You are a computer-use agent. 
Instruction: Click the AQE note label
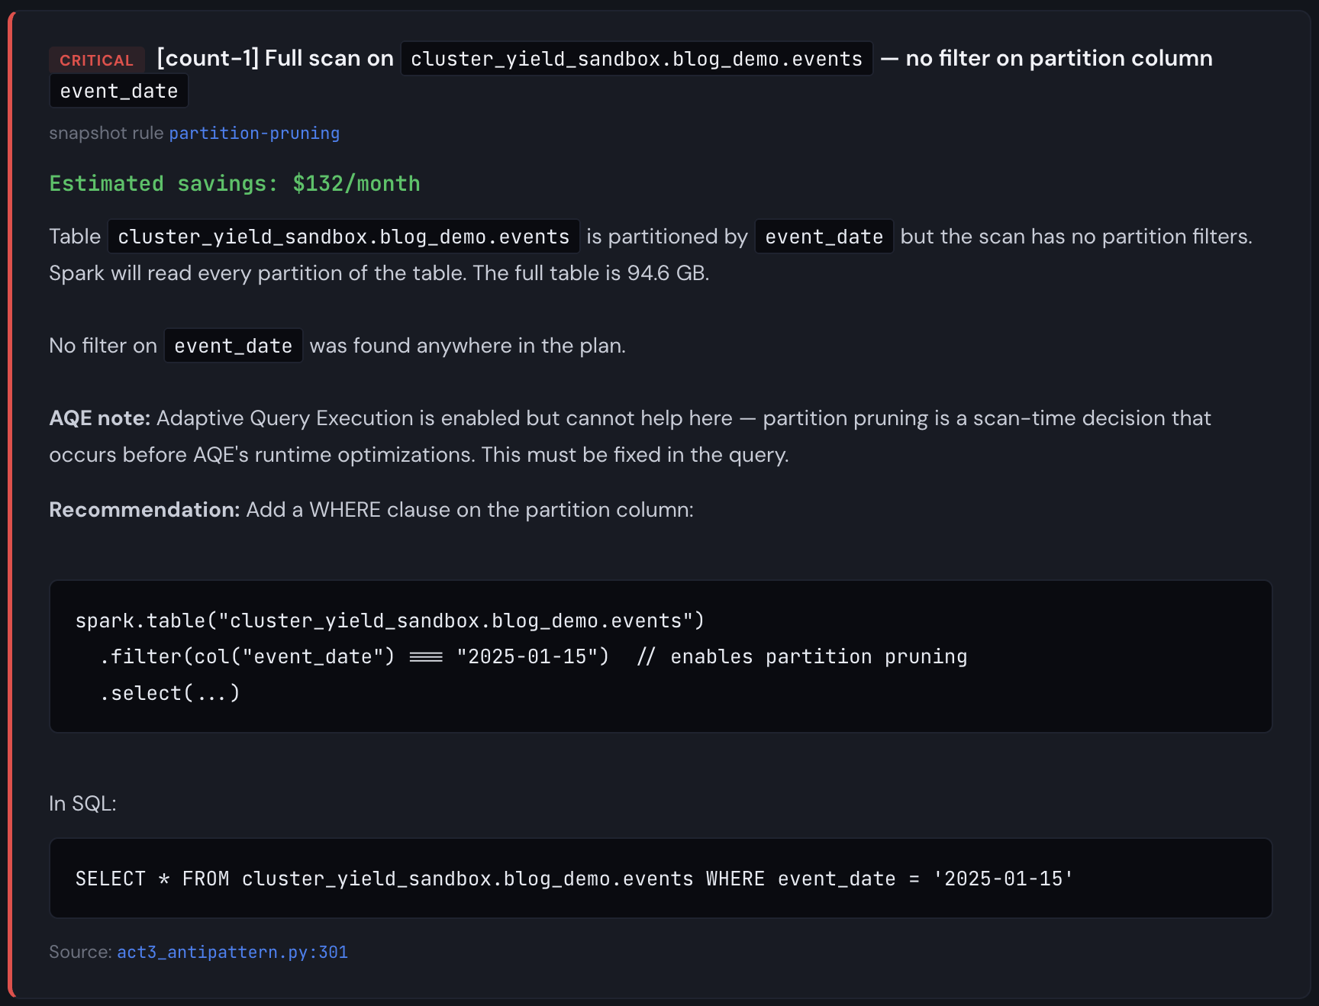point(99,418)
